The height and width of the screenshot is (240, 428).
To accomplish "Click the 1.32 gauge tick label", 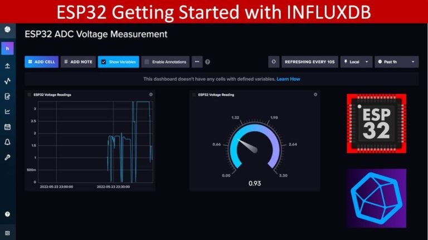I will [x=235, y=117].
